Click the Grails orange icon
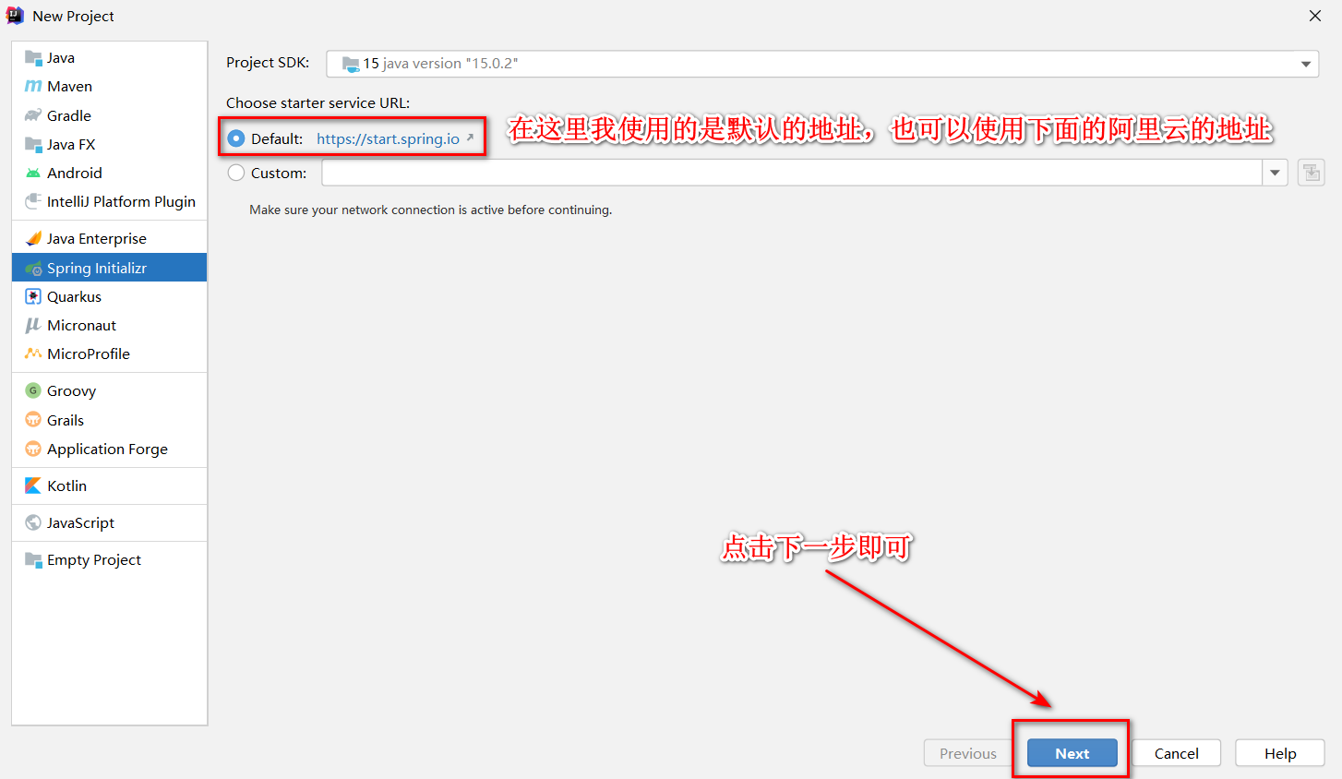The width and height of the screenshot is (1342, 779). pos(33,420)
